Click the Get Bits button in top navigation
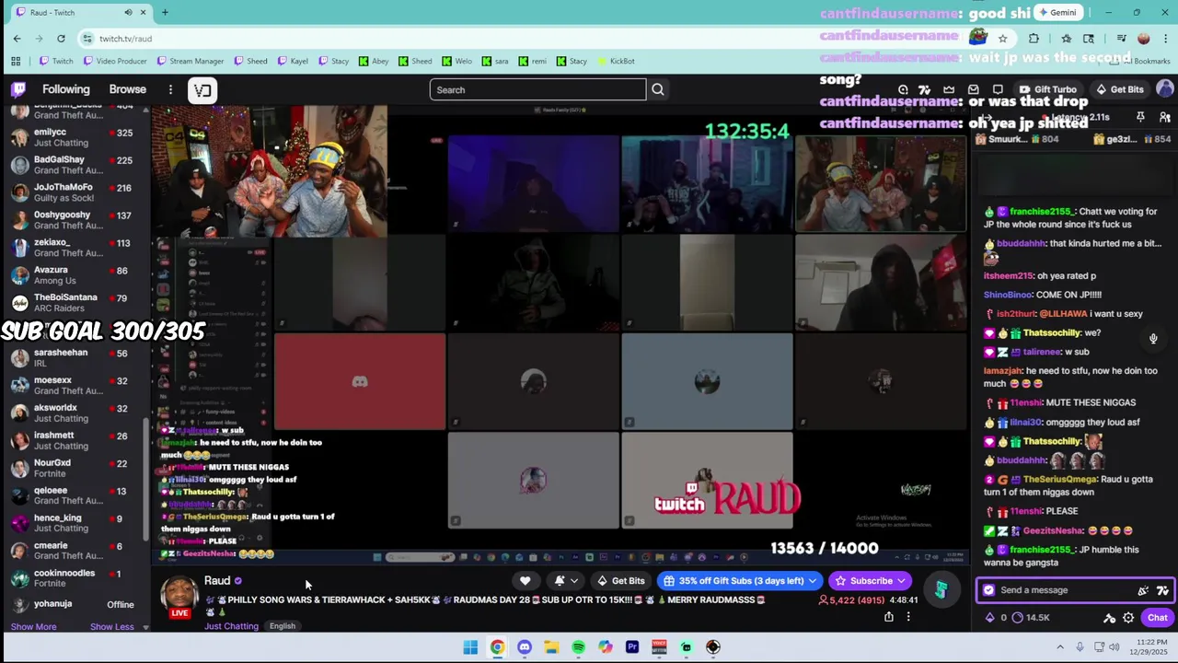1178x663 pixels. click(1120, 89)
